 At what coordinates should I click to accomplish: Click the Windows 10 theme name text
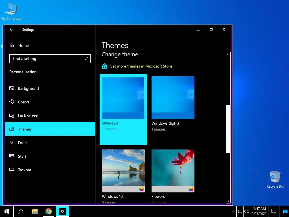[x=112, y=197]
